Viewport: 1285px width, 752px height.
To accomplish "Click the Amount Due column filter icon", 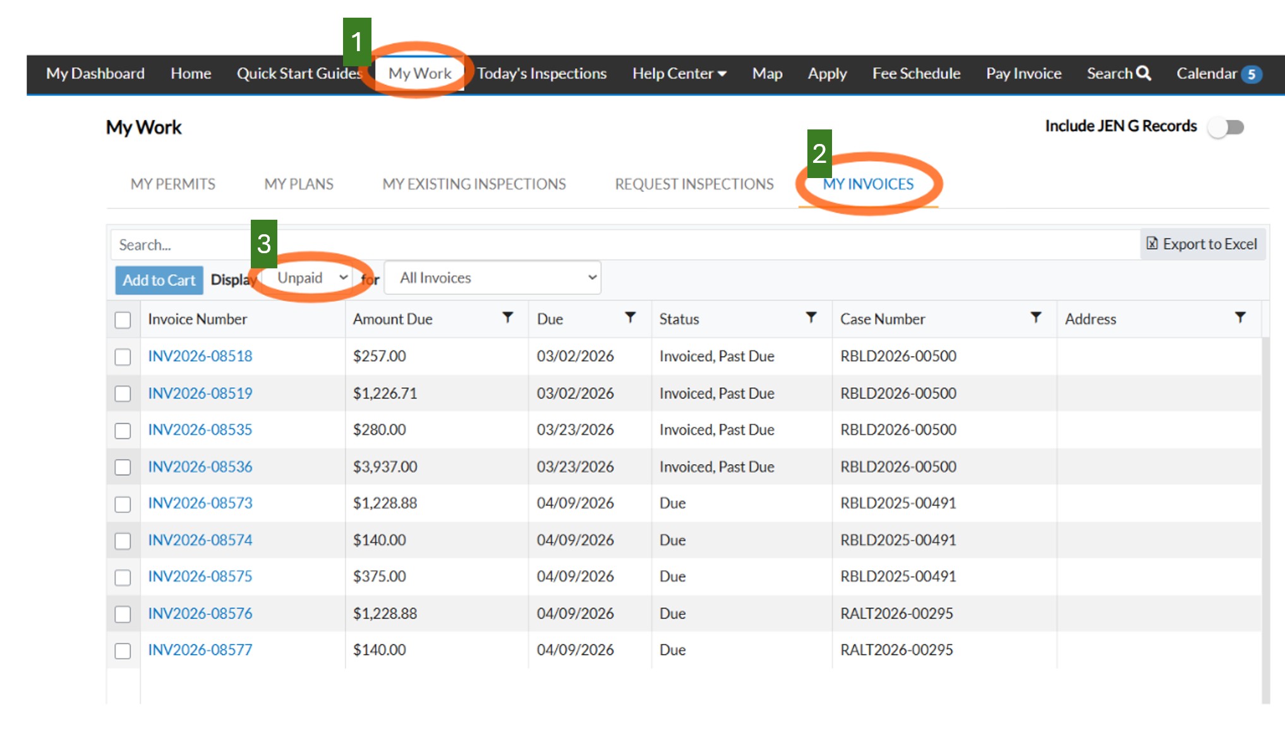I will (507, 318).
